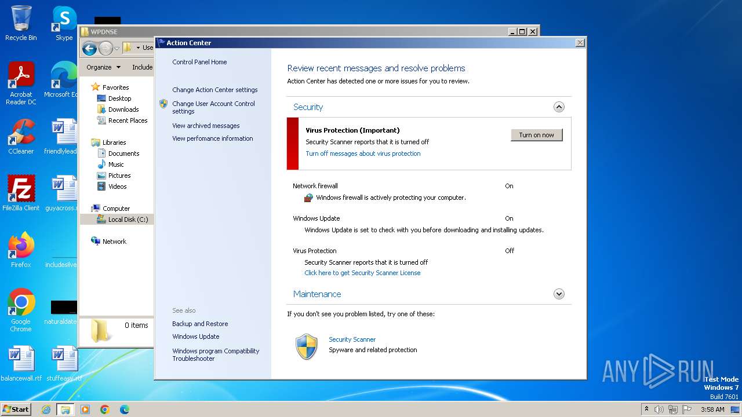Click Turn on now button

(537, 135)
